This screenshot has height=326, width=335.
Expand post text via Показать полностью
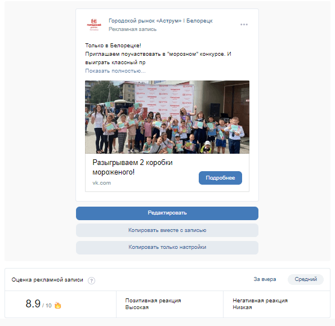coord(115,71)
